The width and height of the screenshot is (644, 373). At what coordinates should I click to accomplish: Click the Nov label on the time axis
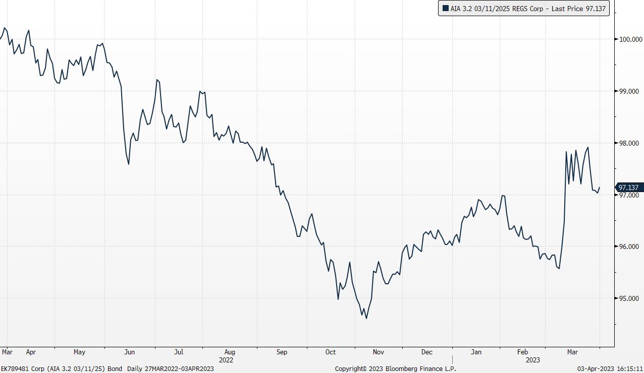(379, 352)
